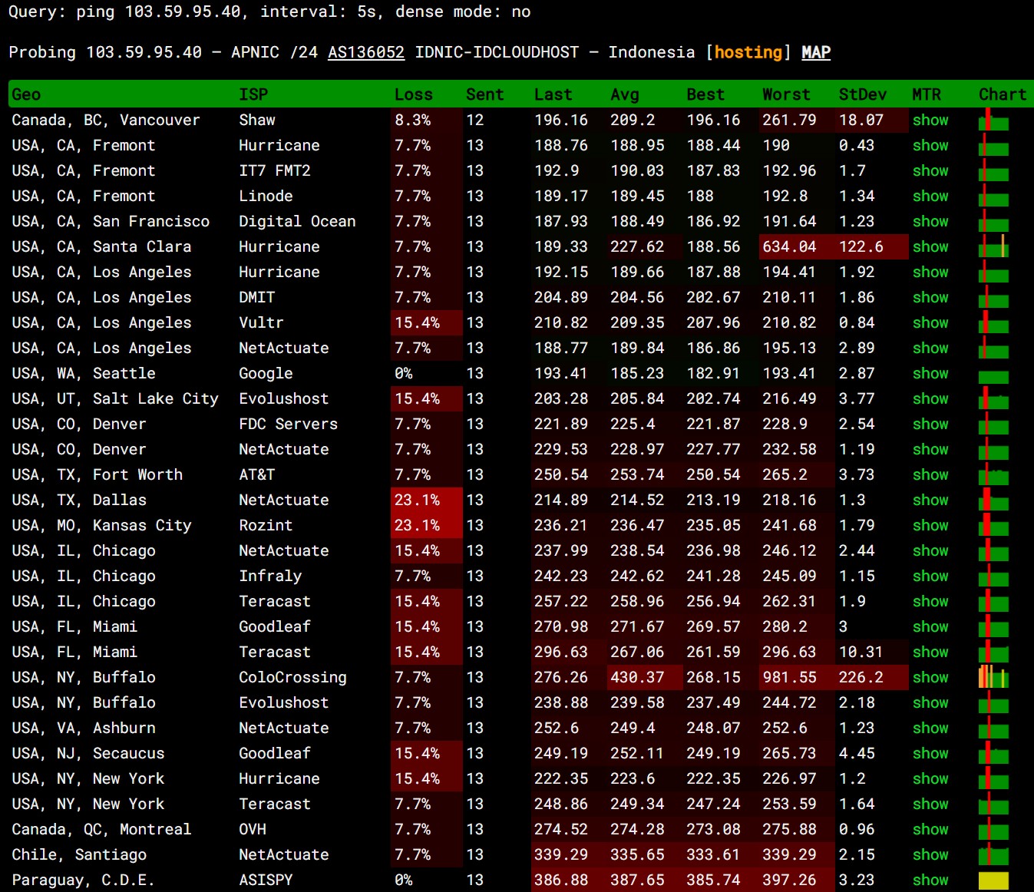Show MTR for Kansas City Rozint row
This screenshot has height=892, width=1034.
(930, 525)
